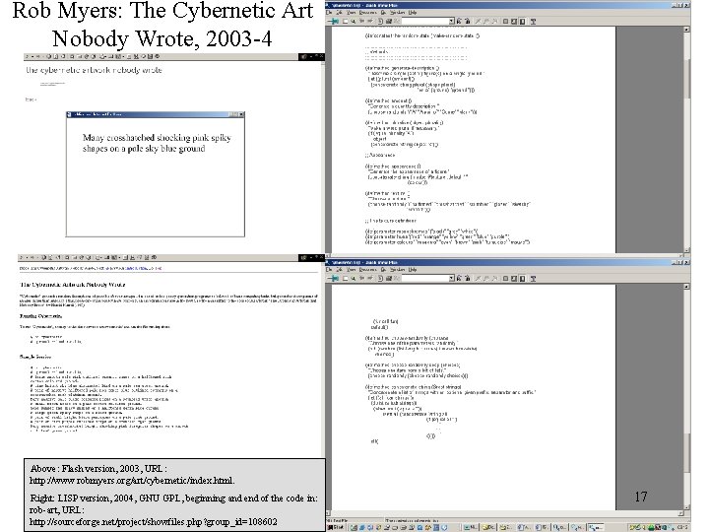Image resolution: width=709 pixels, height=532 pixels.
Task: Click upper editor vertical scrollbar up arrow
Action: tap(687, 30)
